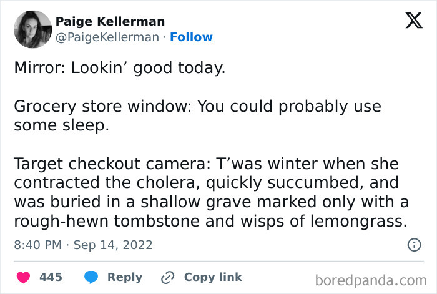Open the 8:40 PM timestamp link
Screen dimensions: 437x294
click(x=37, y=245)
